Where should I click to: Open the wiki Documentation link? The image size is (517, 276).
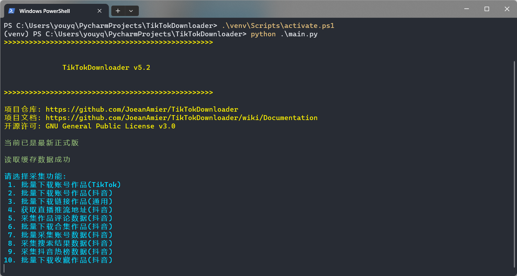[x=181, y=118]
